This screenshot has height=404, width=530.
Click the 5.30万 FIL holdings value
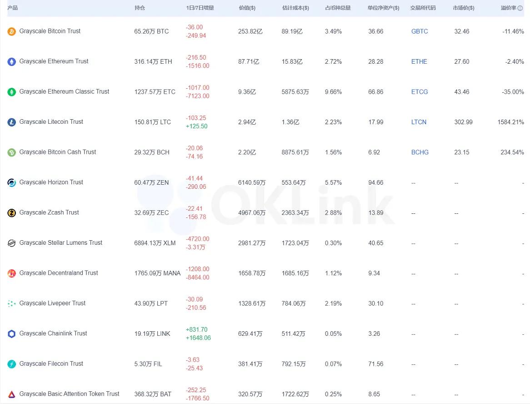coord(148,364)
